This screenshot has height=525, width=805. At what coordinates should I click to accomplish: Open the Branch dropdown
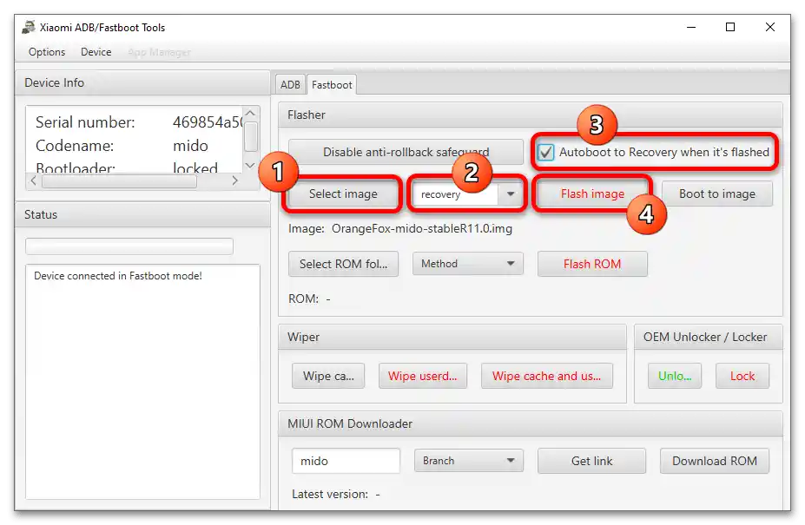point(469,461)
